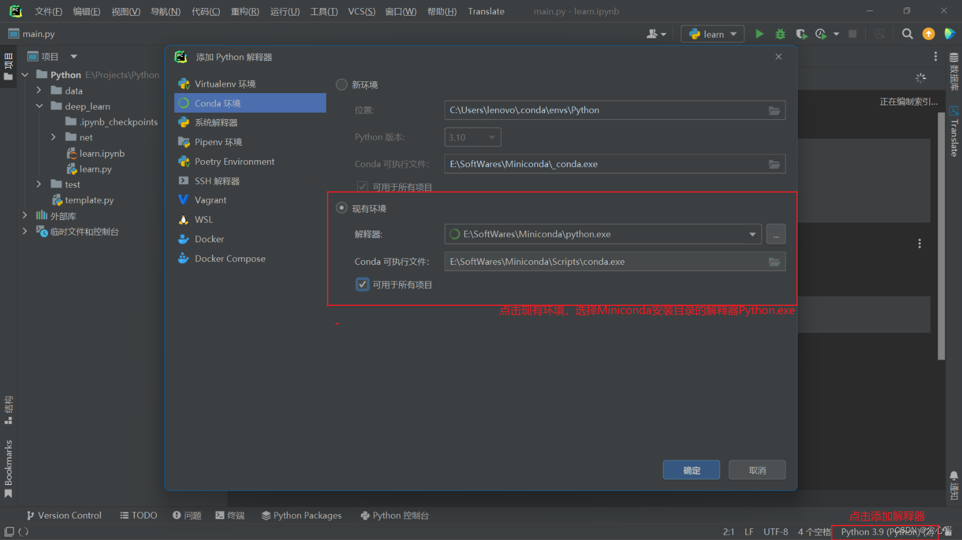Select Virtualenv environment in interpreter list
962x540 pixels.
click(250, 84)
